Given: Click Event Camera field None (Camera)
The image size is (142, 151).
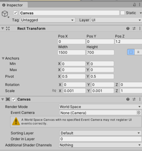Looking at the screenshot, I should point(98,113).
